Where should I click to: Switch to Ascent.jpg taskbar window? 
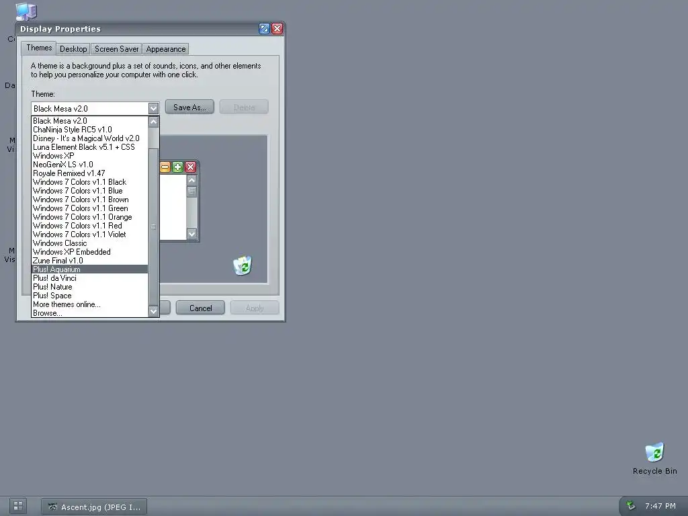tap(94, 507)
